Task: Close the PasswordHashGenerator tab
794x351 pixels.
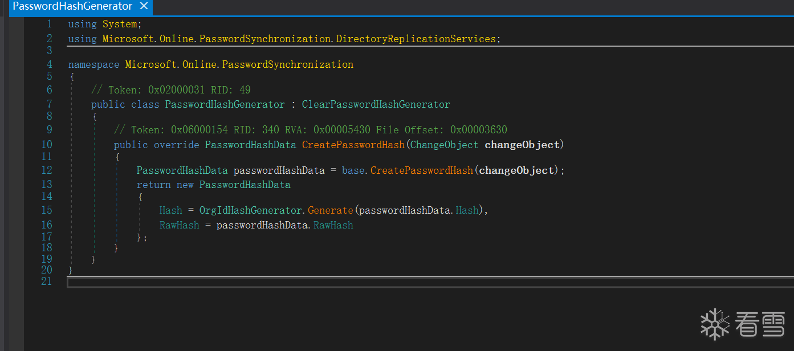Action: [x=144, y=7]
